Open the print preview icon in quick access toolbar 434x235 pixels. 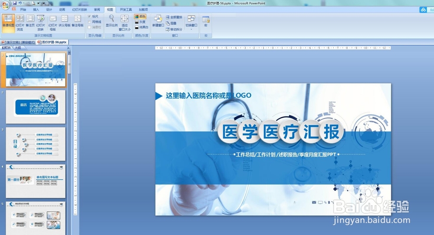[33, 3]
